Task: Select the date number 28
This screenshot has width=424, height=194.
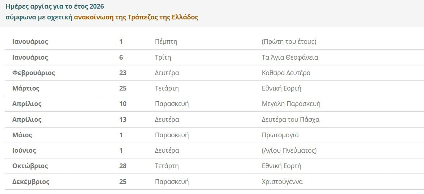Action: 123,166
